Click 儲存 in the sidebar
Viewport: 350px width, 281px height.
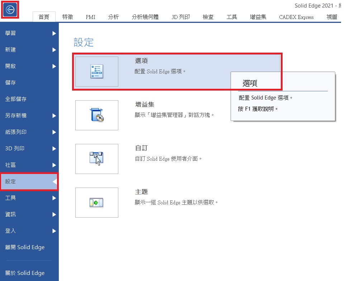tap(29, 83)
